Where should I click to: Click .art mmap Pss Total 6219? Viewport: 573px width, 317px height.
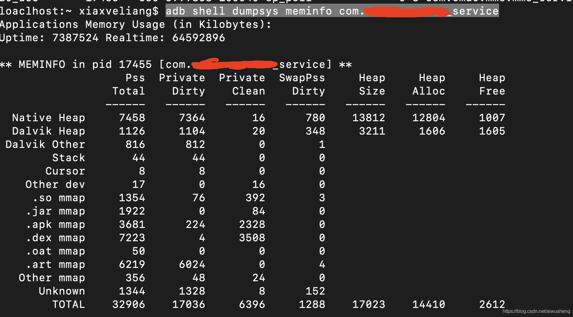[x=132, y=265]
